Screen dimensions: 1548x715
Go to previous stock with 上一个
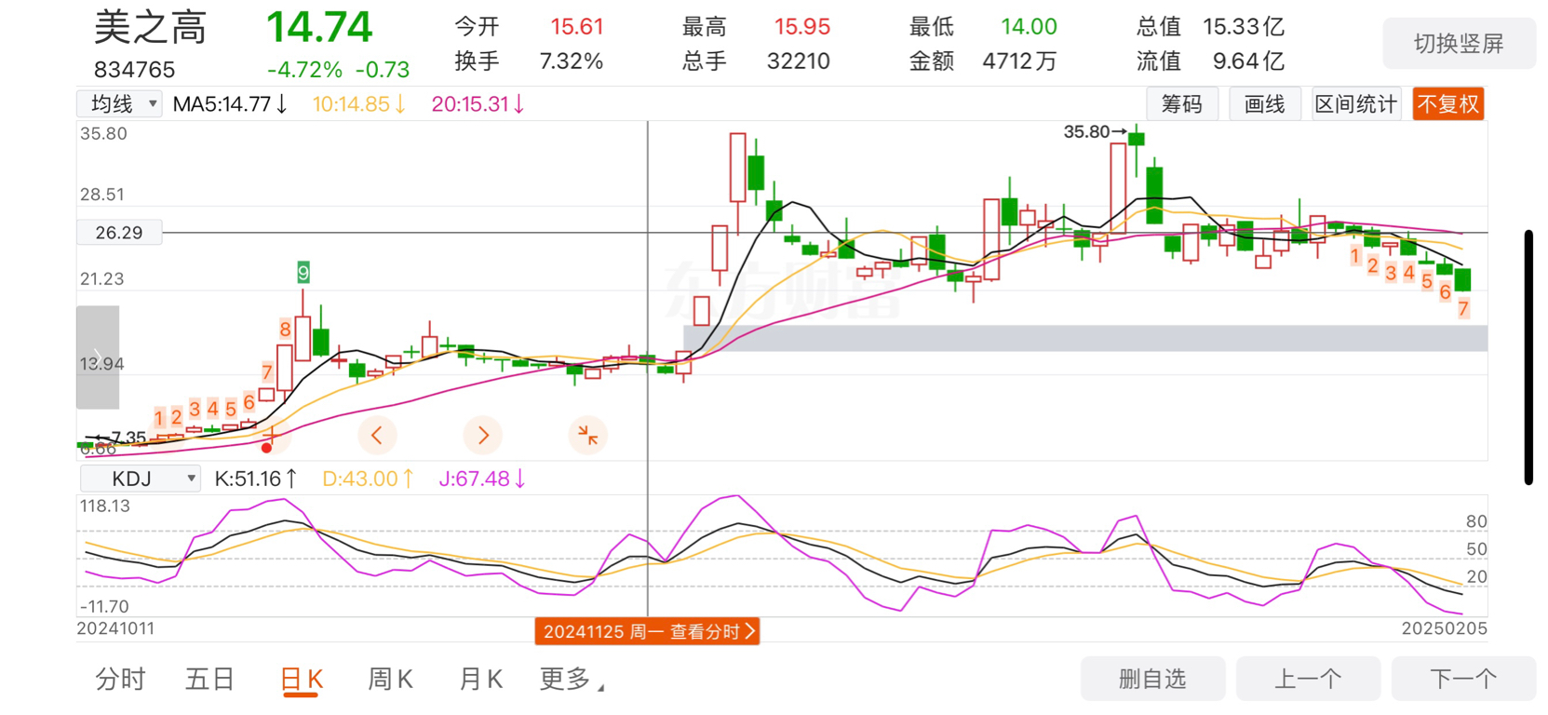tap(1308, 679)
